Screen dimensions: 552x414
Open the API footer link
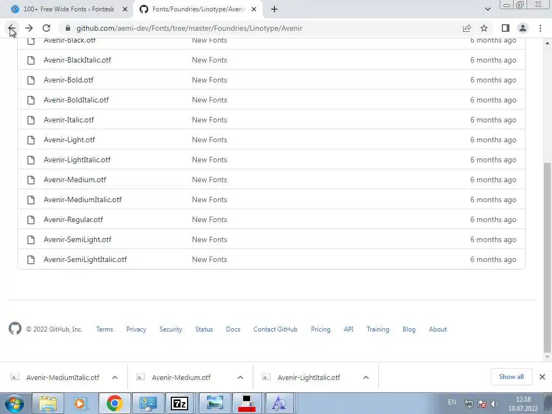click(x=349, y=329)
